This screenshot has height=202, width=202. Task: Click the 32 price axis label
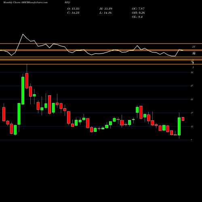tap(192, 72)
